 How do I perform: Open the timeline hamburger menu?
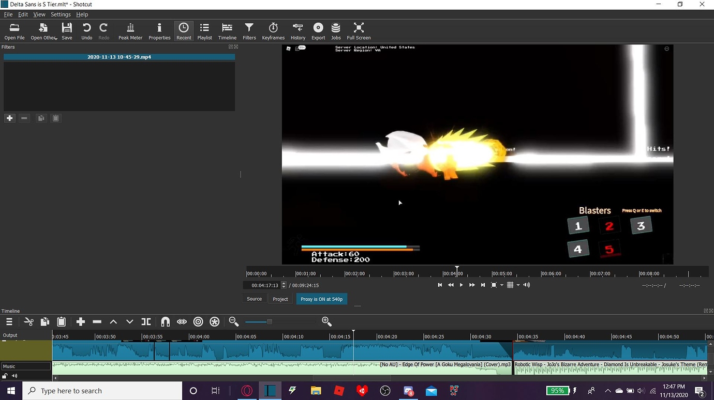[9, 322]
